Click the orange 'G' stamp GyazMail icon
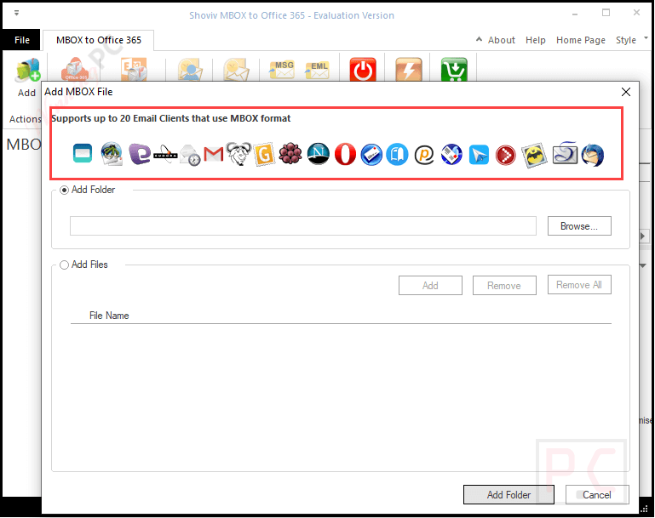The width and height of the screenshot is (655, 518). tap(264, 154)
